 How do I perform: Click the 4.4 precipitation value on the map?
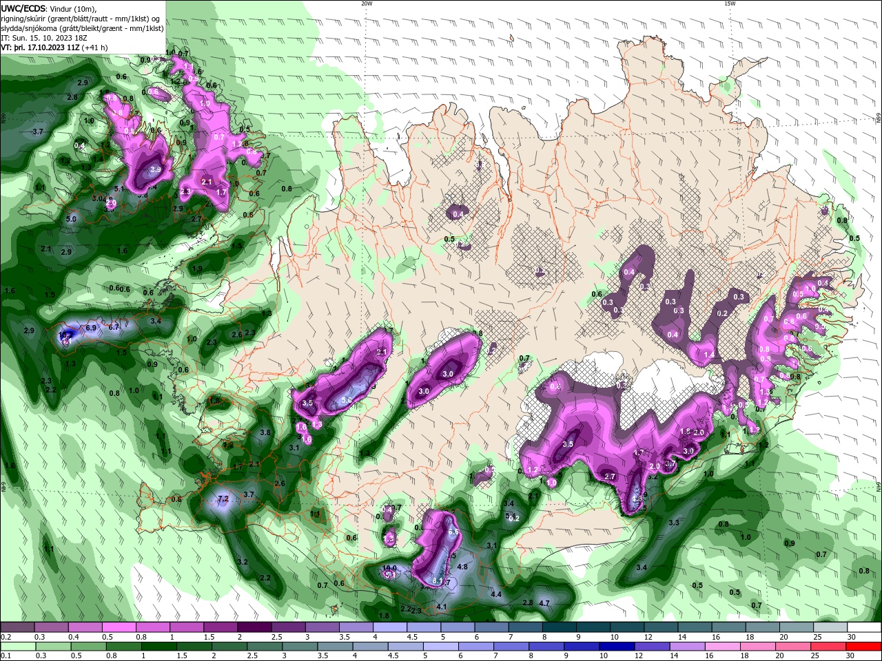pos(496,594)
